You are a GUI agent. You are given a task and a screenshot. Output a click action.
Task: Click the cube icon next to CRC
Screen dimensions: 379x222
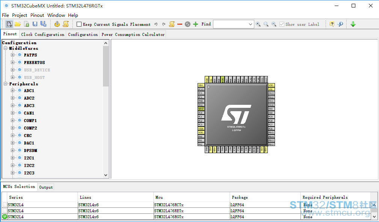coord(20,135)
